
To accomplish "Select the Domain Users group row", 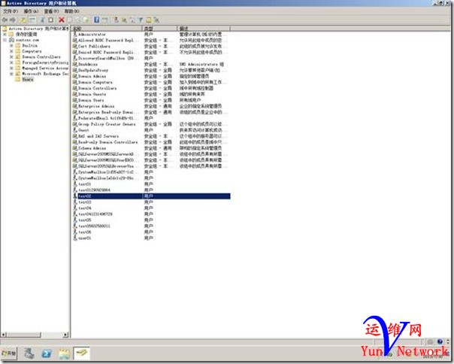I will 151,100.
